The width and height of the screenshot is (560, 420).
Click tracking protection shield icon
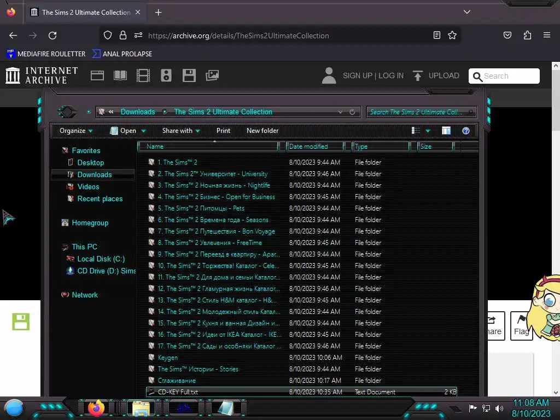coord(108,35)
